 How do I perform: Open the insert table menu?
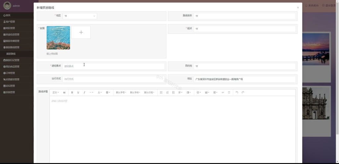tap(215, 92)
